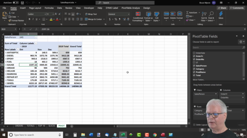Add new sheet with plus icon
Image resolution: width=247 pixels, height=138 pixels.
click(x=72, y=126)
